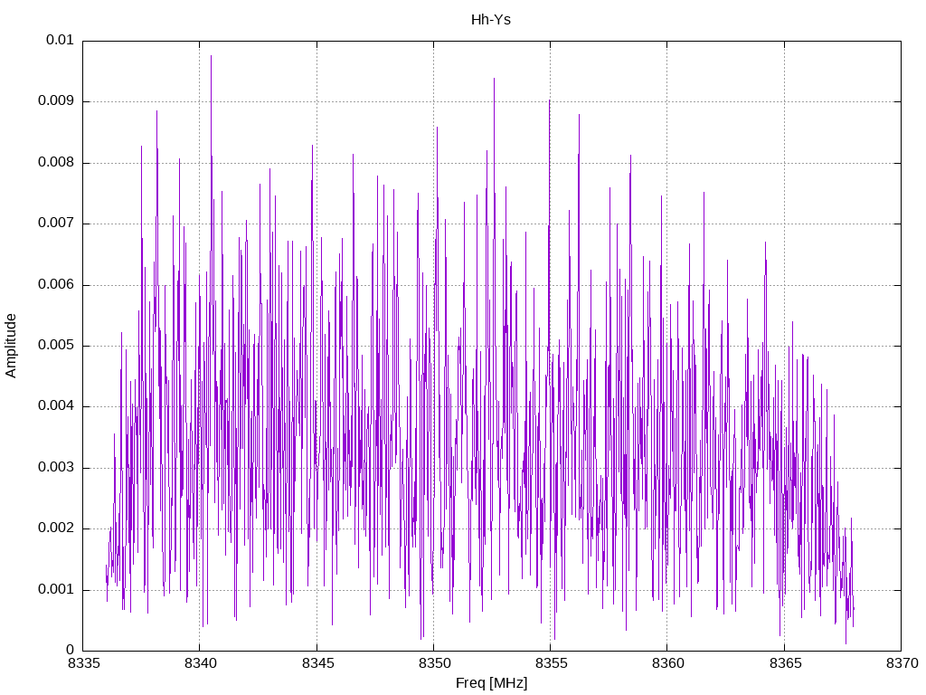Click the Freq [MHz] x-axis label
Screen dimensions: 926x695
pos(491,683)
